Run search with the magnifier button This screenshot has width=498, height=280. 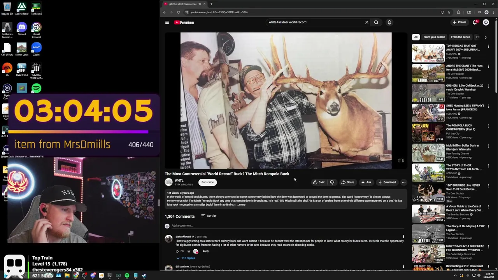[376, 23]
